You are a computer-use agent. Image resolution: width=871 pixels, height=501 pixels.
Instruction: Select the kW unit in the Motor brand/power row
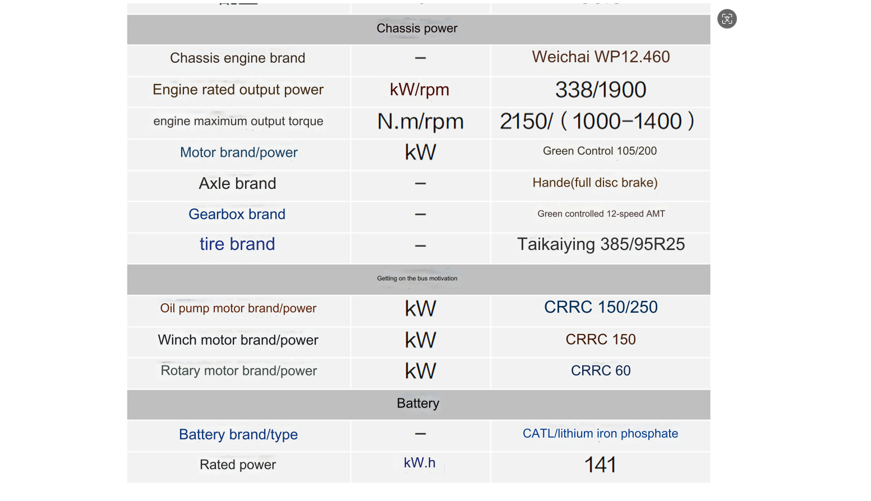click(421, 152)
